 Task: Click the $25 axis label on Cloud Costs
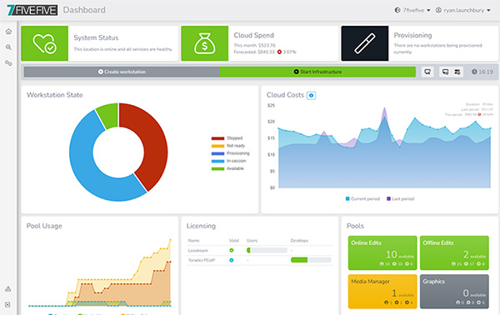(271, 105)
